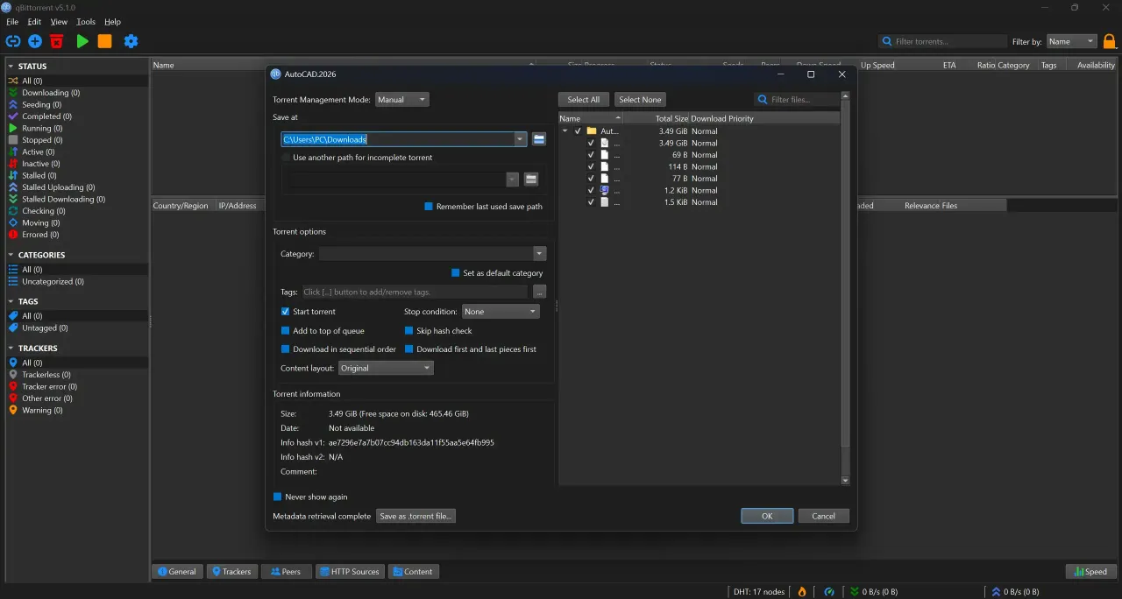This screenshot has height=599, width=1122.
Task: Switch to the Content tab
Action: pyautogui.click(x=413, y=572)
